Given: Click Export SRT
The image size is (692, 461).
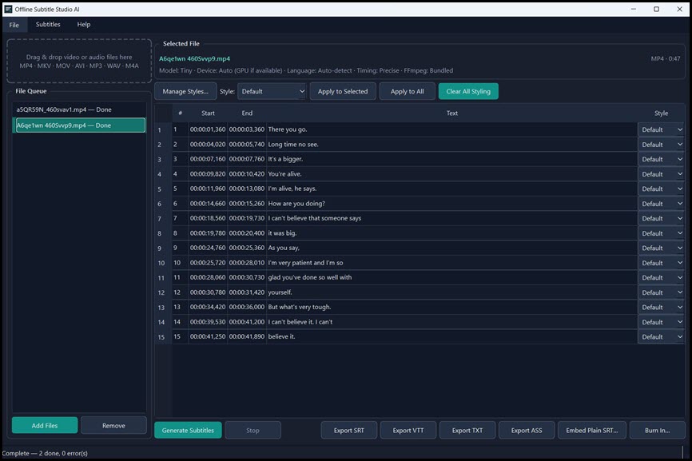Looking at the screenshot, I should point(349,430).
